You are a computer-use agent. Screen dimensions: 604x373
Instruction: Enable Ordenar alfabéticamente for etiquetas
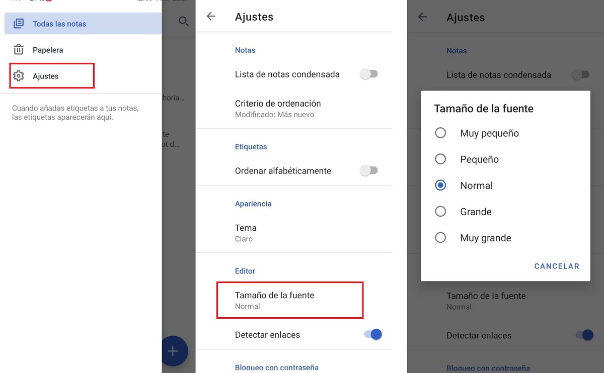369,171
